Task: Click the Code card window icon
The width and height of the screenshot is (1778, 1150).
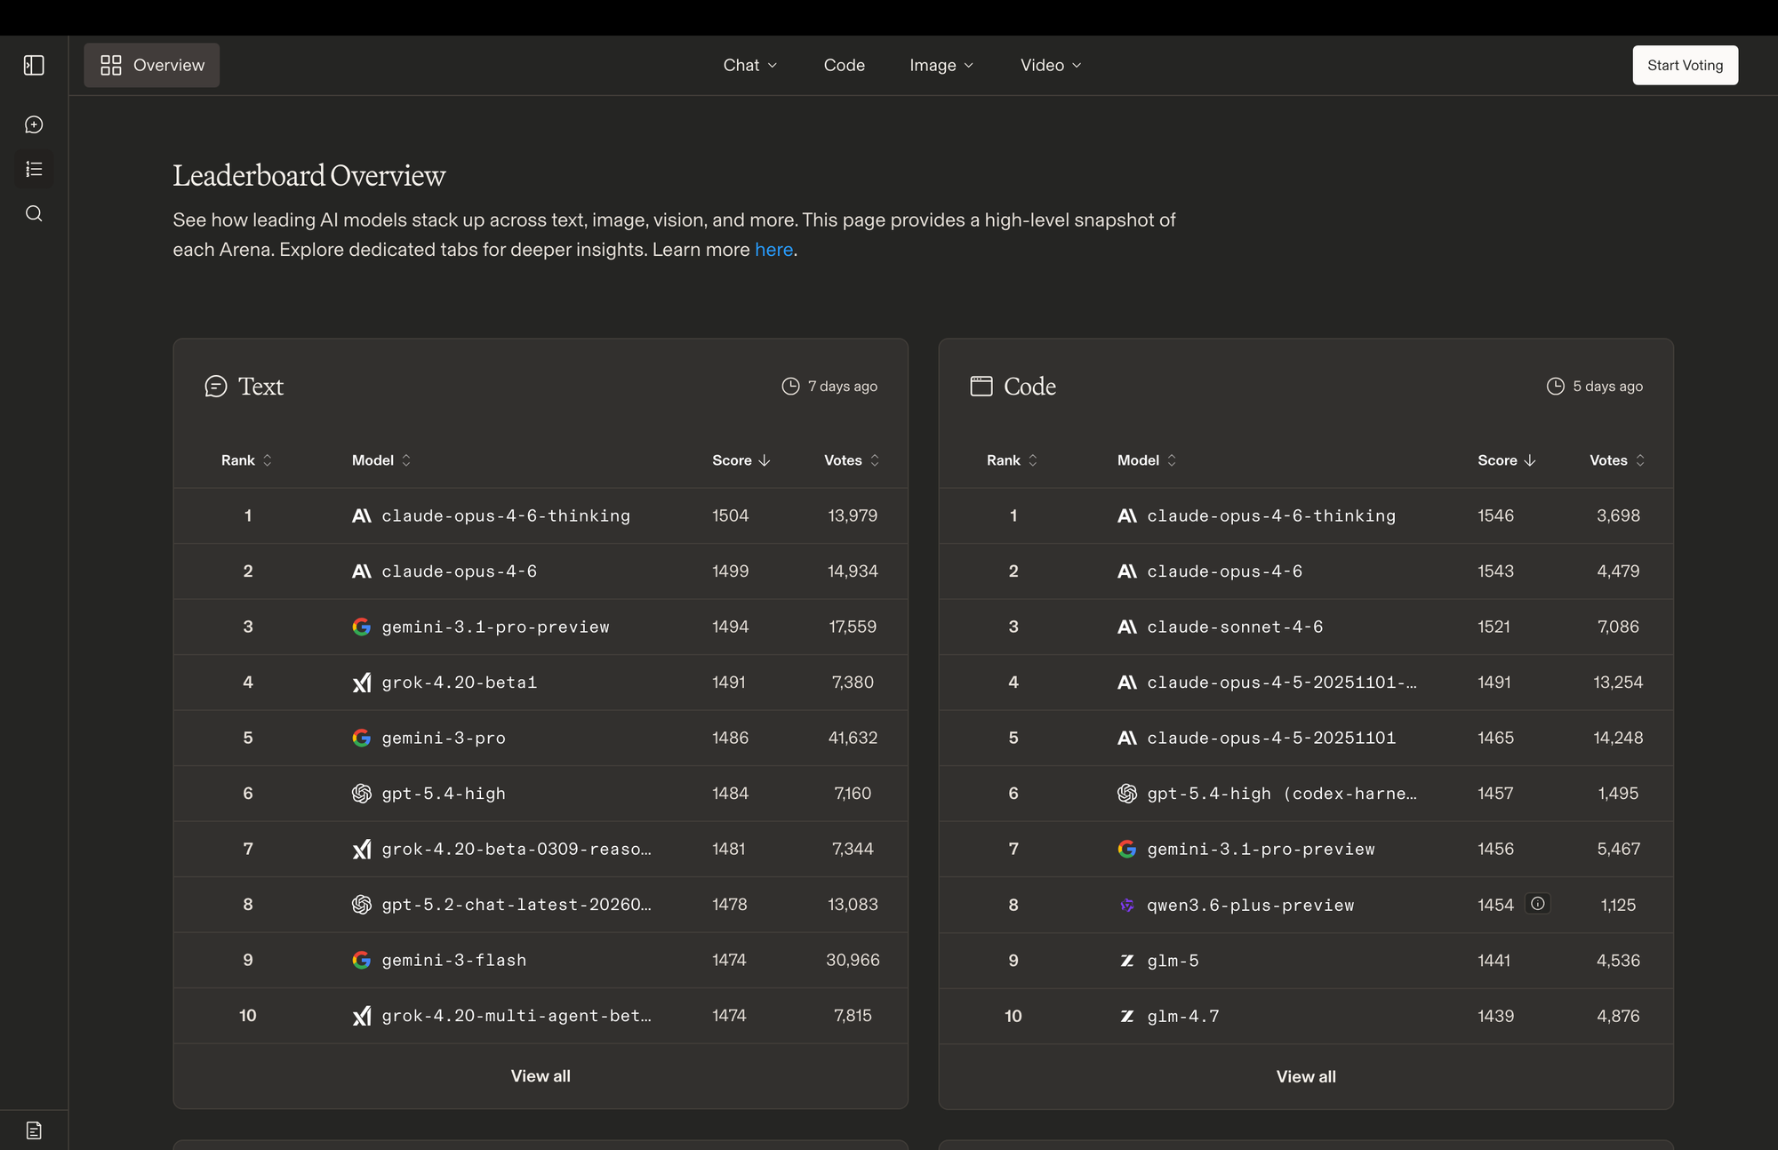Action: [981, 386]
